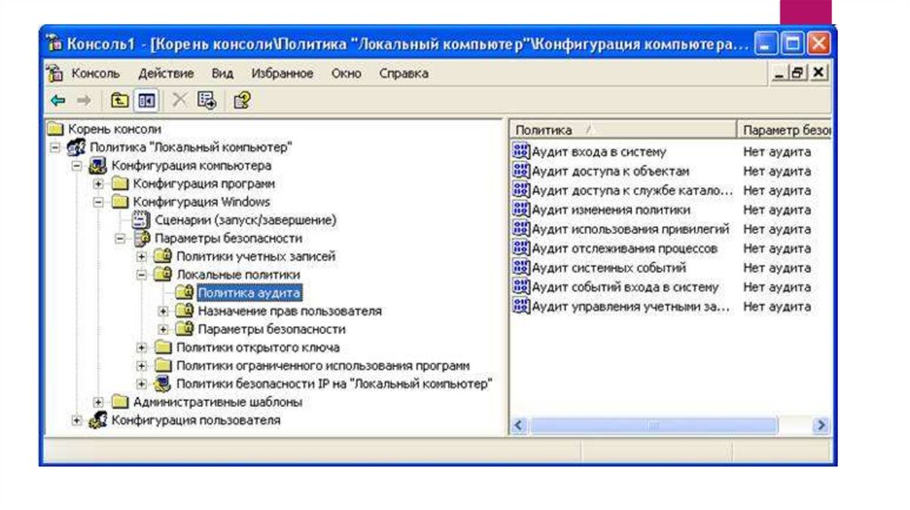Collapse the Параметры безопасности parent node
This screenshot has width=910, height=510.
point(120,238)
